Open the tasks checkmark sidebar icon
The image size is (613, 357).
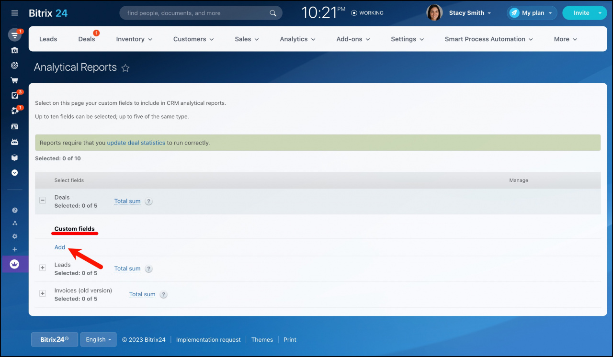[14, 95]
